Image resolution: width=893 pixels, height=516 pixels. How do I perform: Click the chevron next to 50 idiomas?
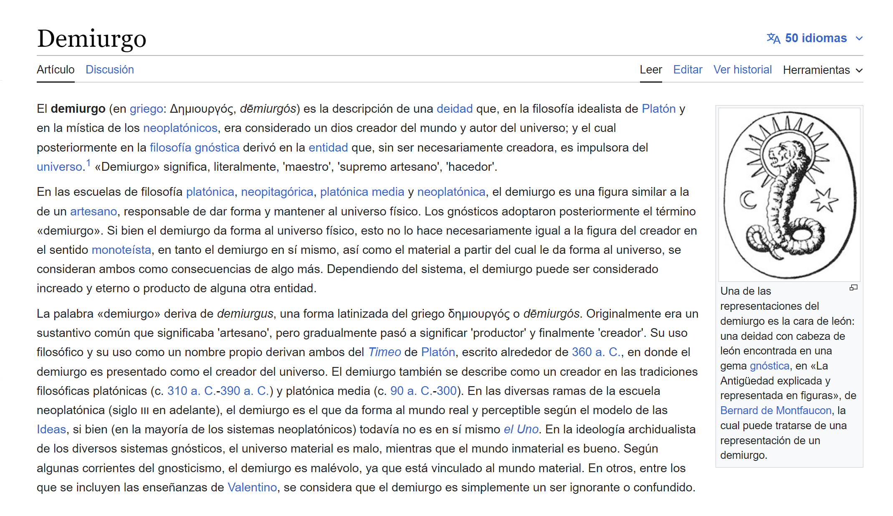point(859,38)
